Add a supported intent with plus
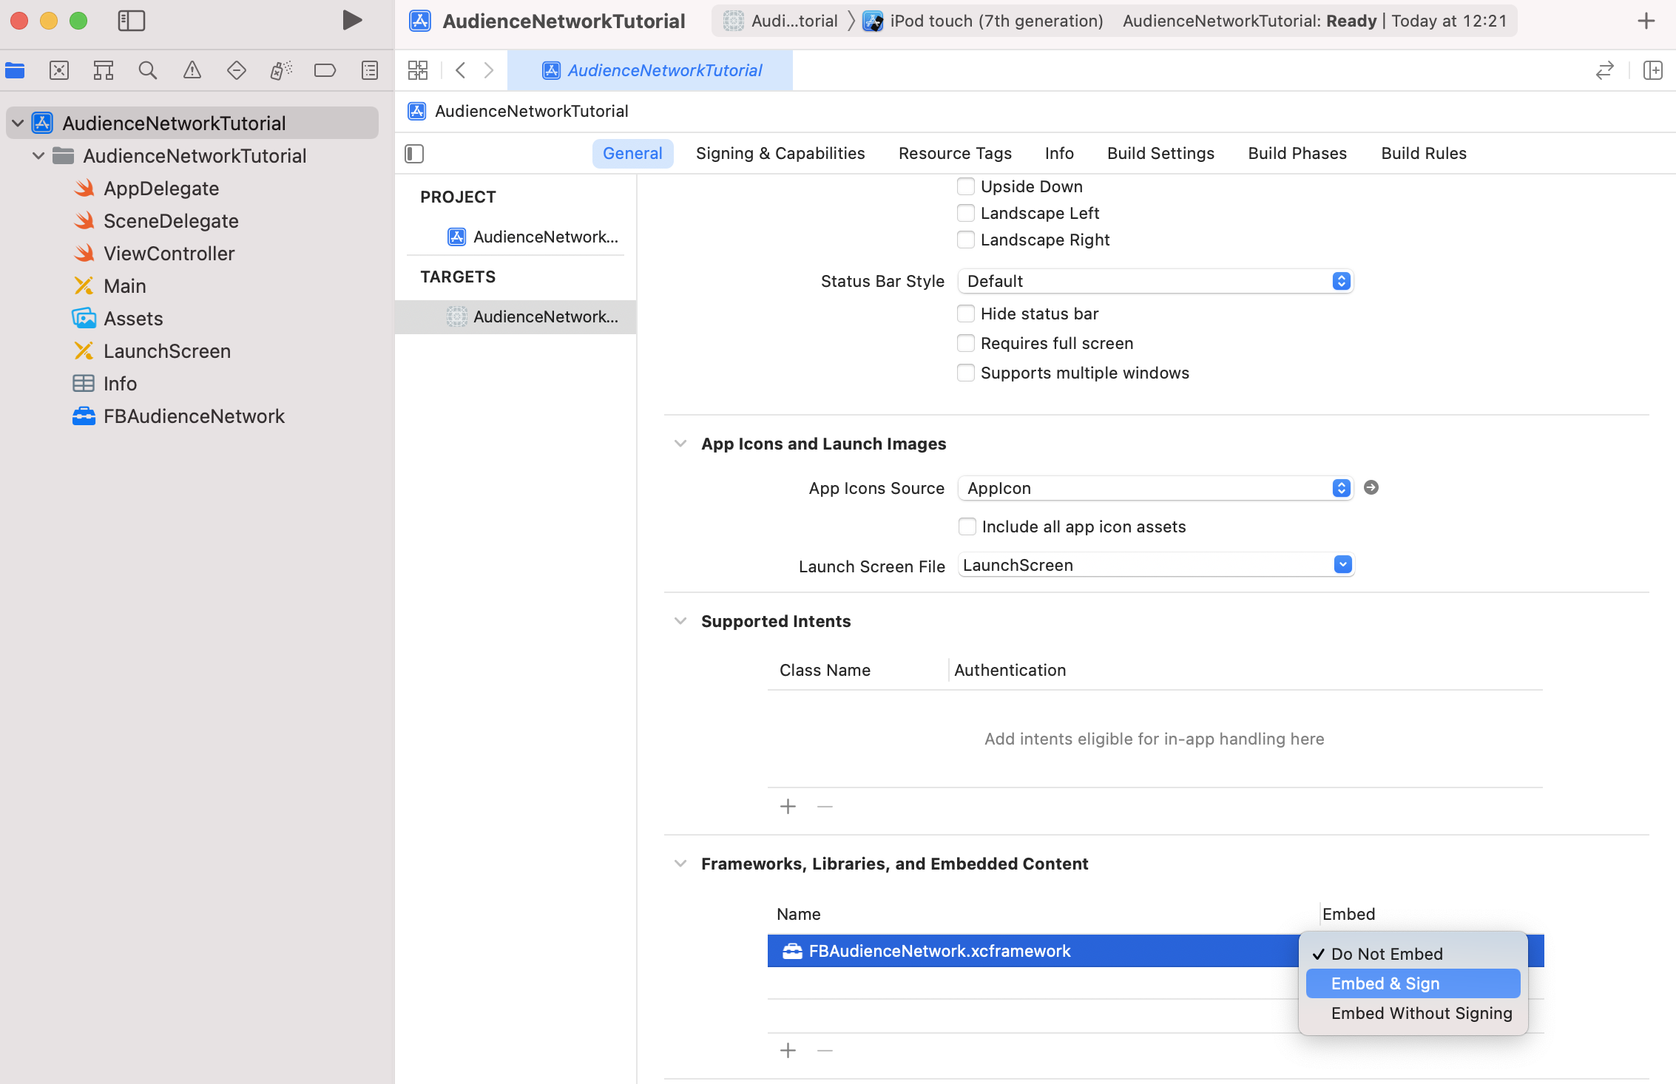Screen dimensions: 1676x1084 coord(788,806)
